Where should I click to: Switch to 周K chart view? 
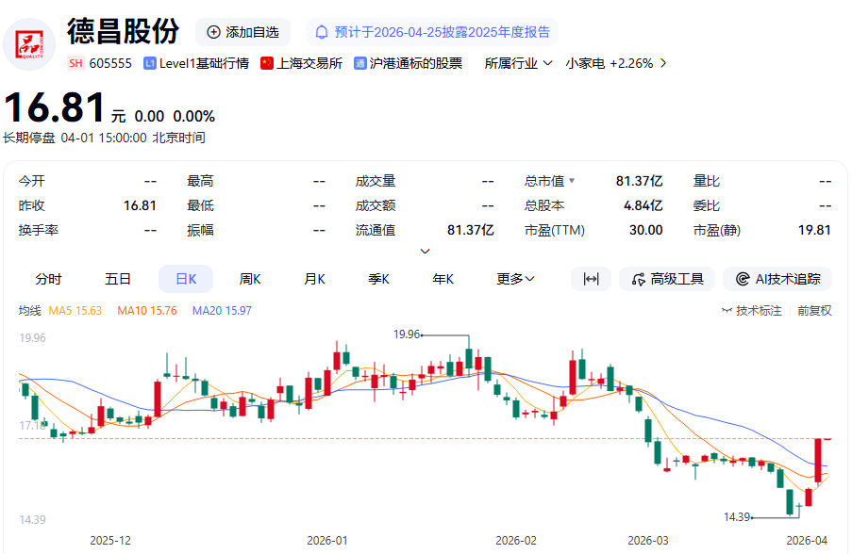pyautogui.click(x=250, y=279)
